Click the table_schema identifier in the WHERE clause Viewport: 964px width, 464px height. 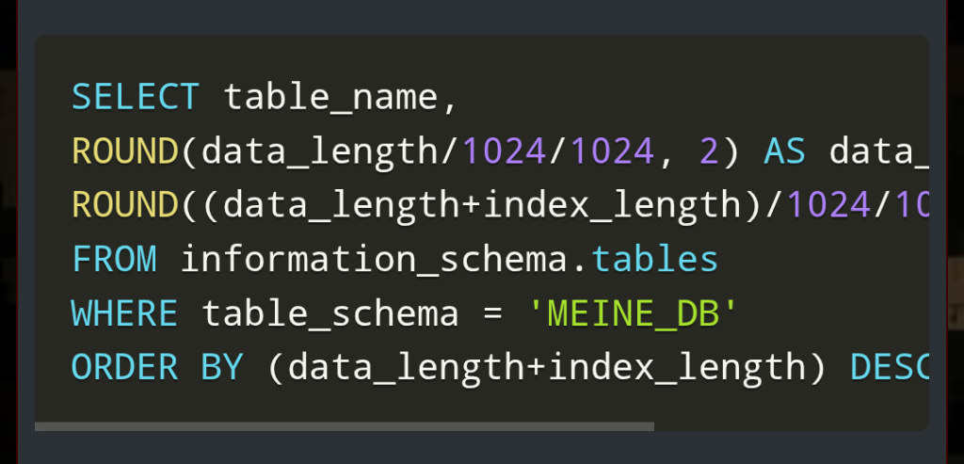[x=331, y=312]
